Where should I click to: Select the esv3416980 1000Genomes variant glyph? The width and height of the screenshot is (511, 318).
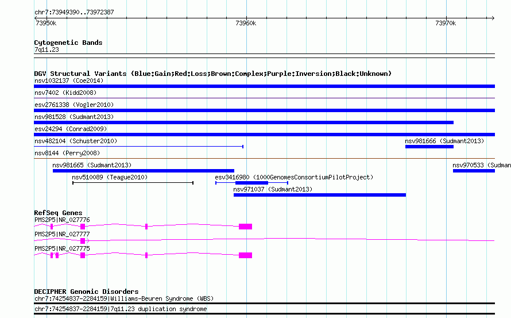click(x=251, y=183)
